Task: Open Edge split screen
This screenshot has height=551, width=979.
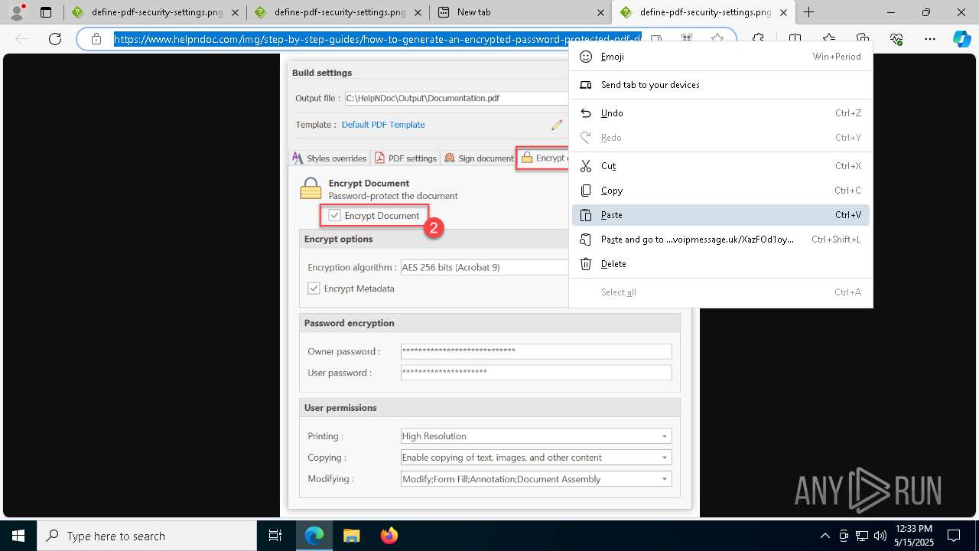Action: (795, 39)
